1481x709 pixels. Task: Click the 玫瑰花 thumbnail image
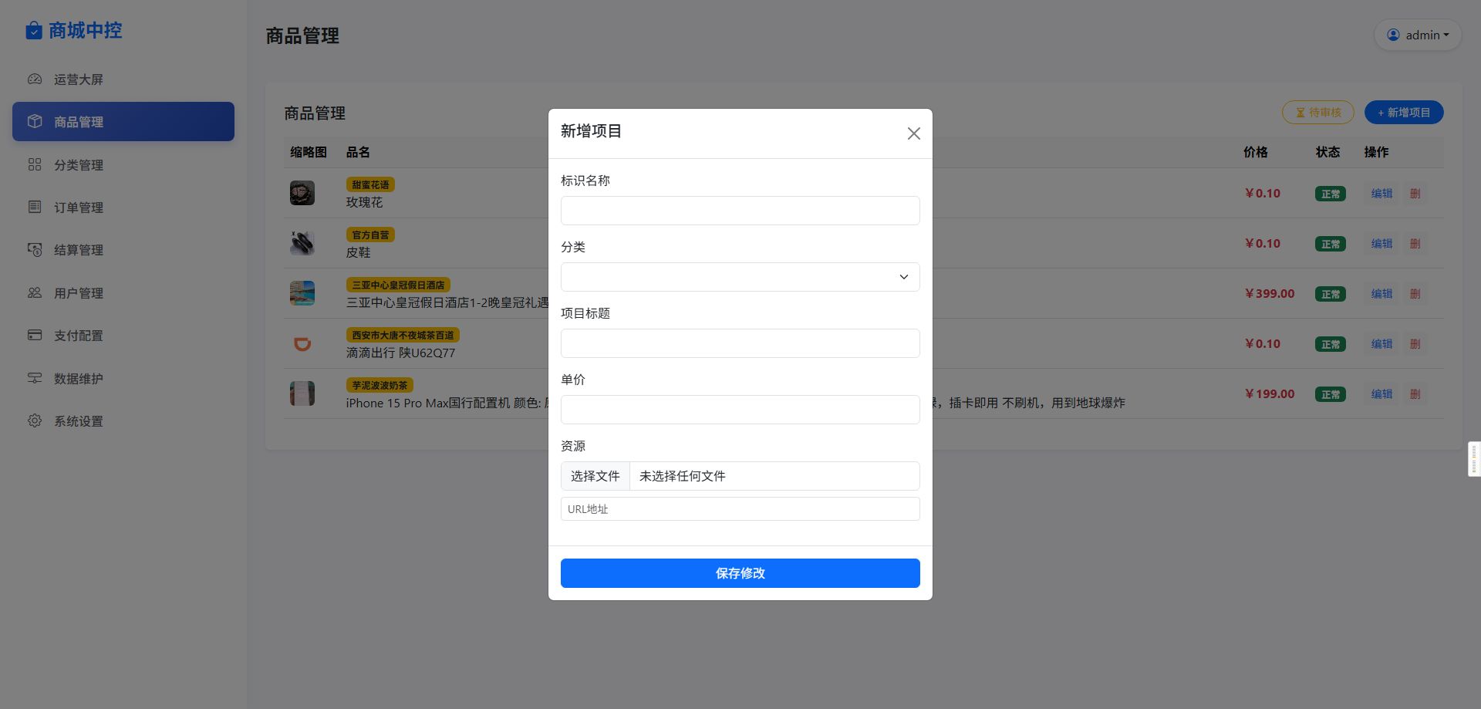302,193
